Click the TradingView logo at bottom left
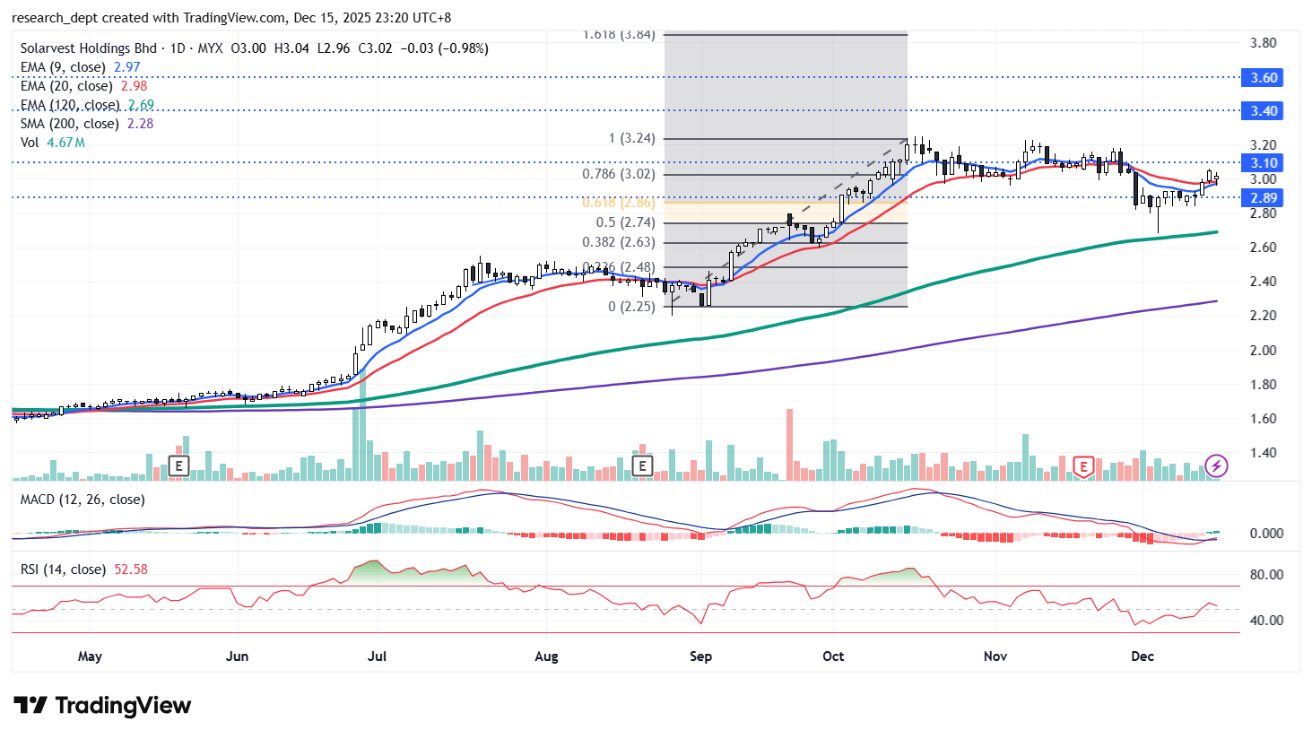The width and height of the screenshot is (1312, 739). coord(102,706)
